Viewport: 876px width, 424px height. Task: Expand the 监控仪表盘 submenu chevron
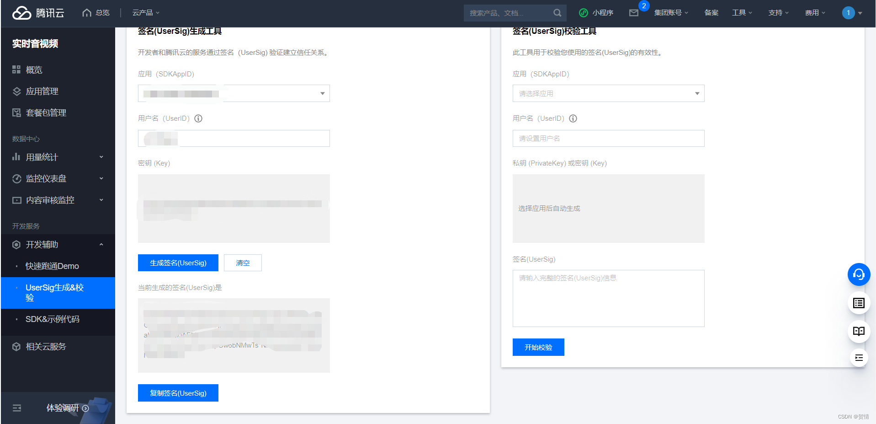tap(101, 178)
